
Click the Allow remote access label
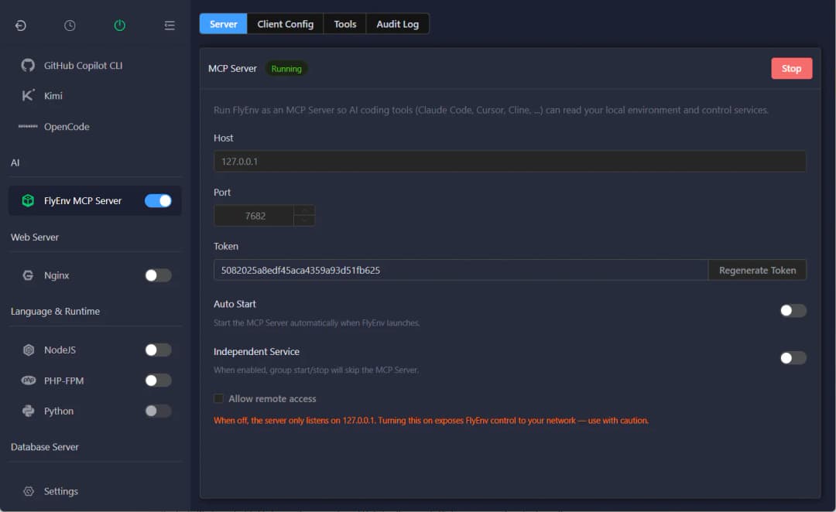pos(272,398)
